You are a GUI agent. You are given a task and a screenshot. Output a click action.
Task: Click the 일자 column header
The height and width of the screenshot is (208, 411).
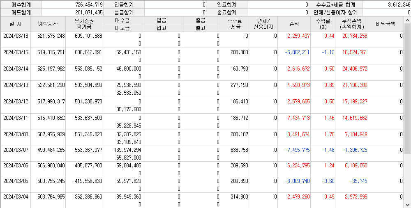pos(16,24)
